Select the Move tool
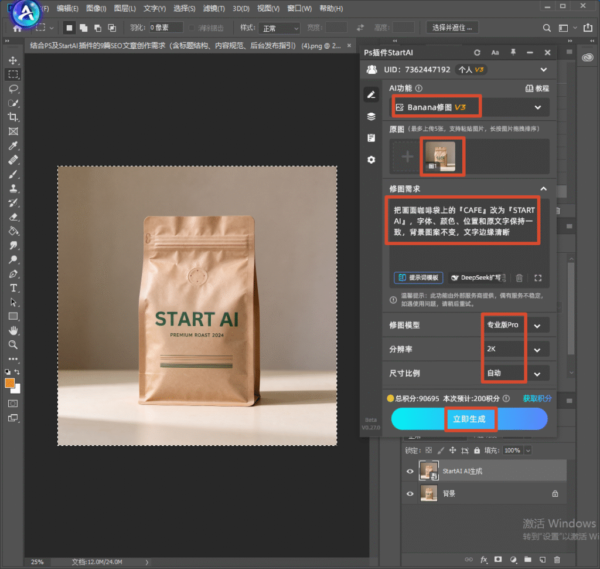Screen dimensions: 600x569 point(13,60)
